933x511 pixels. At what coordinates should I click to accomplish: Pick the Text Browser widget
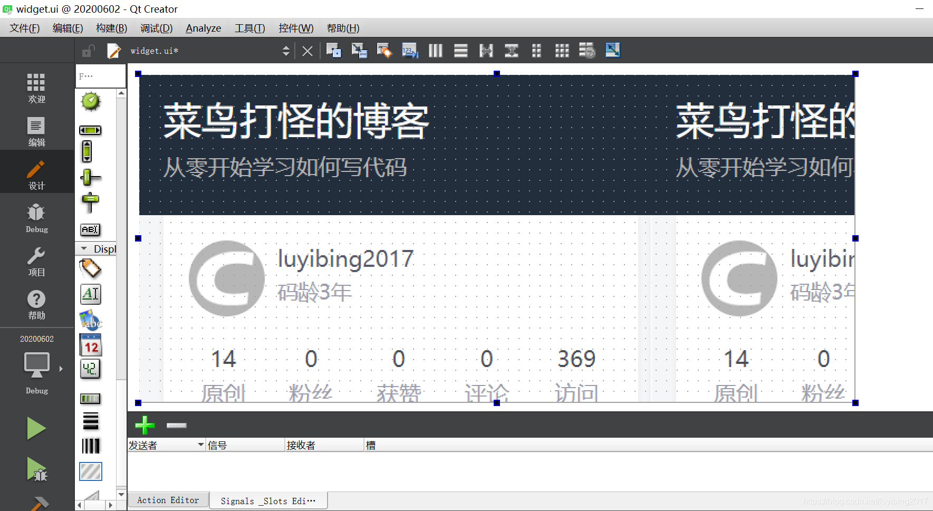pos(90,294)
